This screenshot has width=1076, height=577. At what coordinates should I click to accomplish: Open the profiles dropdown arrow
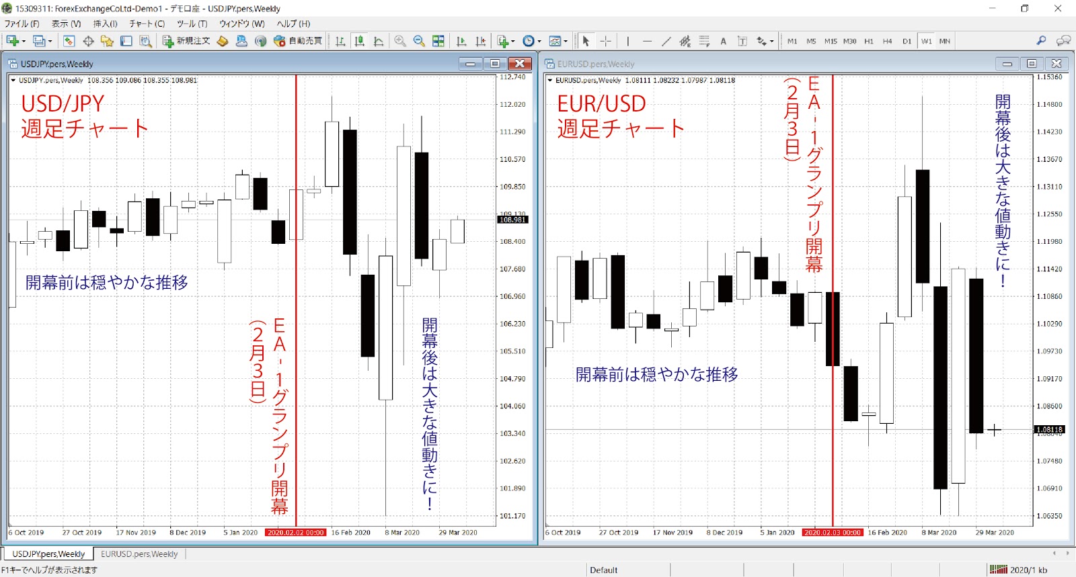point(50,41)
